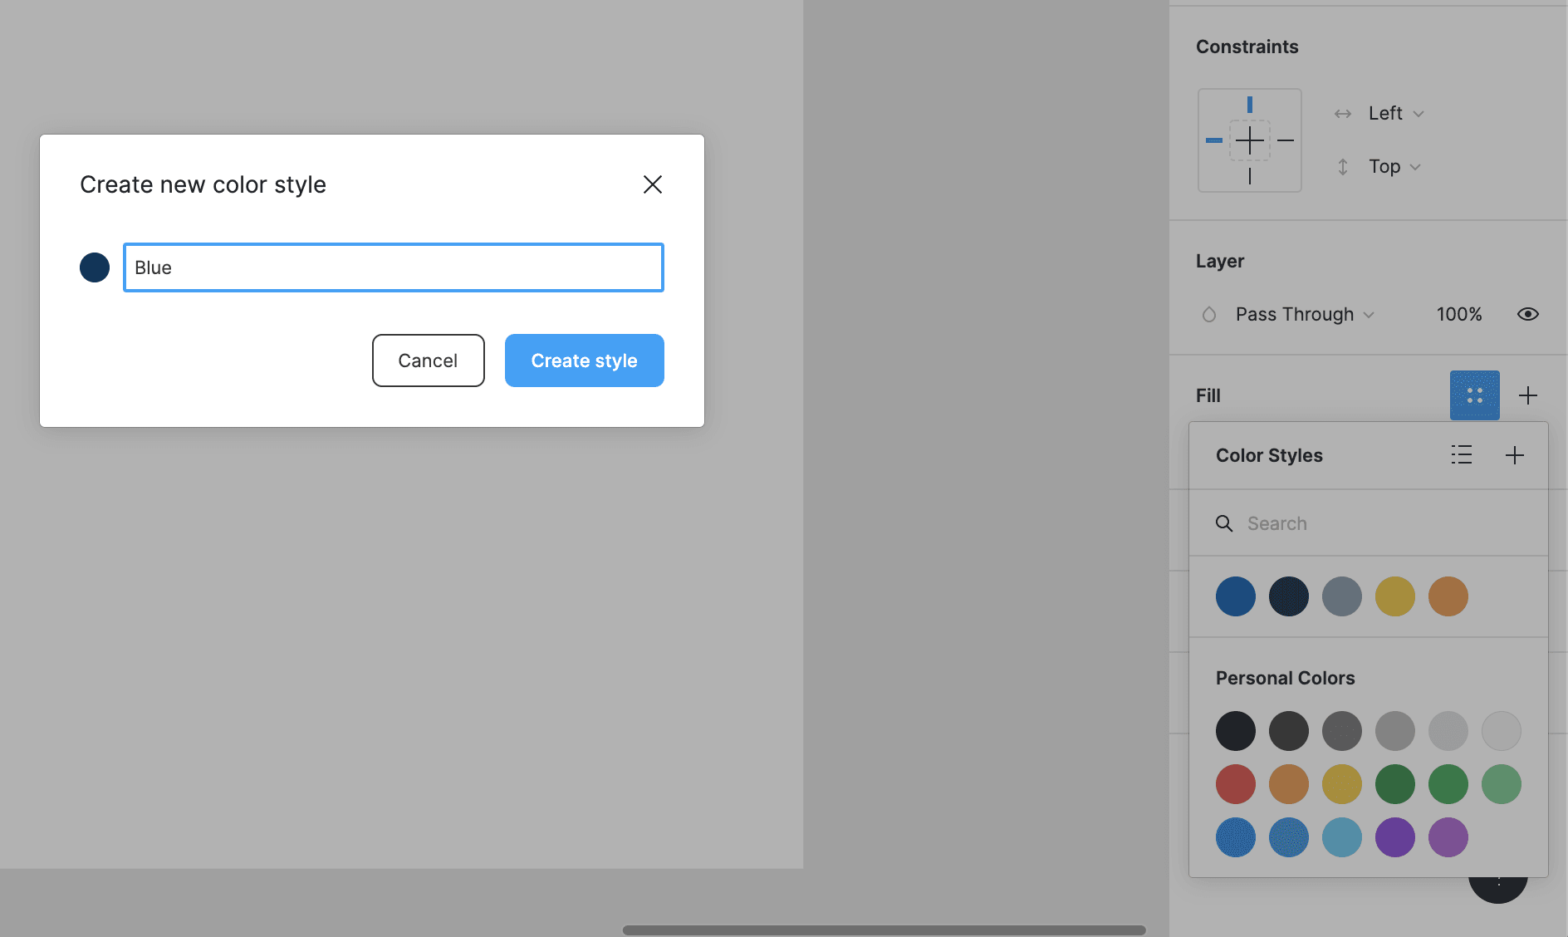Click the Blue style name input field
This screenshot has height=937, width=1568.
(394, 267)
